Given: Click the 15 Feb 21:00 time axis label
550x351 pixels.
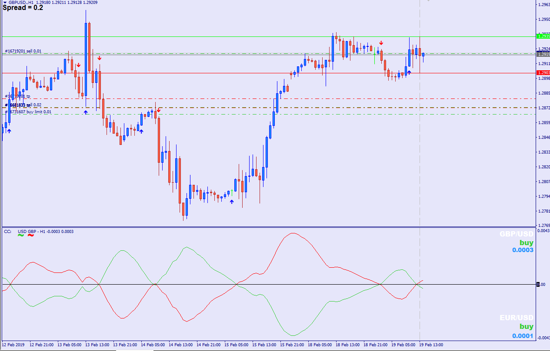Looking at the screenshot, I should (x=291, y=345).
